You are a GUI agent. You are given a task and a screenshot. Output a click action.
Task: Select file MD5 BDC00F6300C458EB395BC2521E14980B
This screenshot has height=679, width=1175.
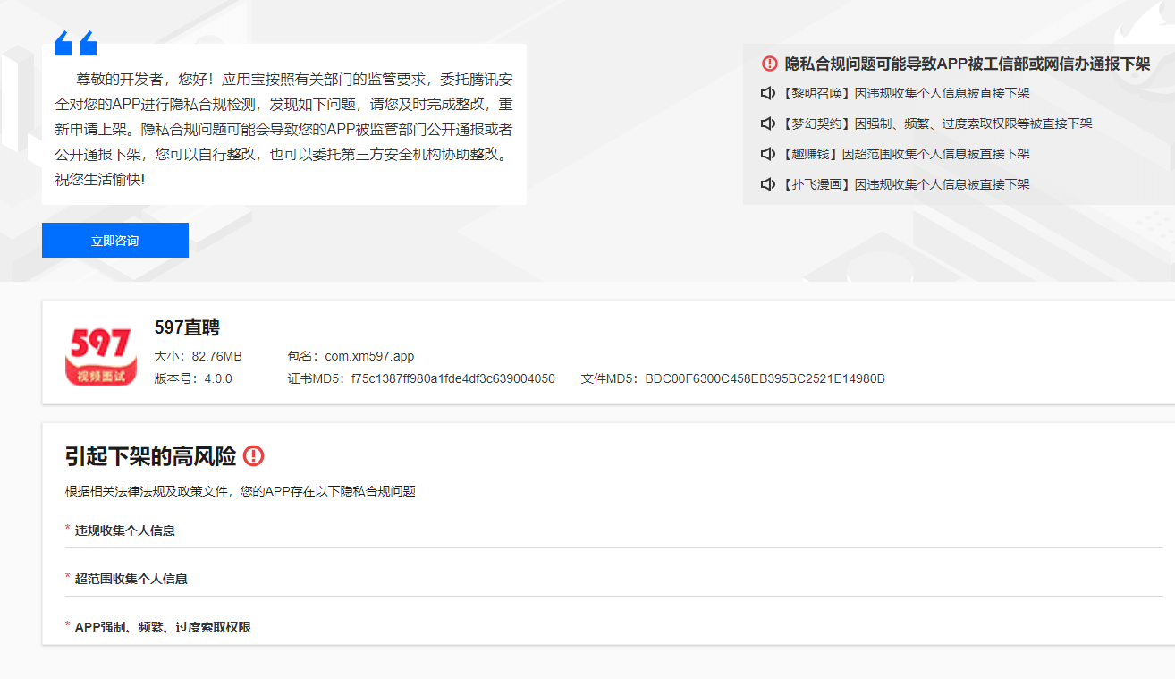click(x=765, y=378)
